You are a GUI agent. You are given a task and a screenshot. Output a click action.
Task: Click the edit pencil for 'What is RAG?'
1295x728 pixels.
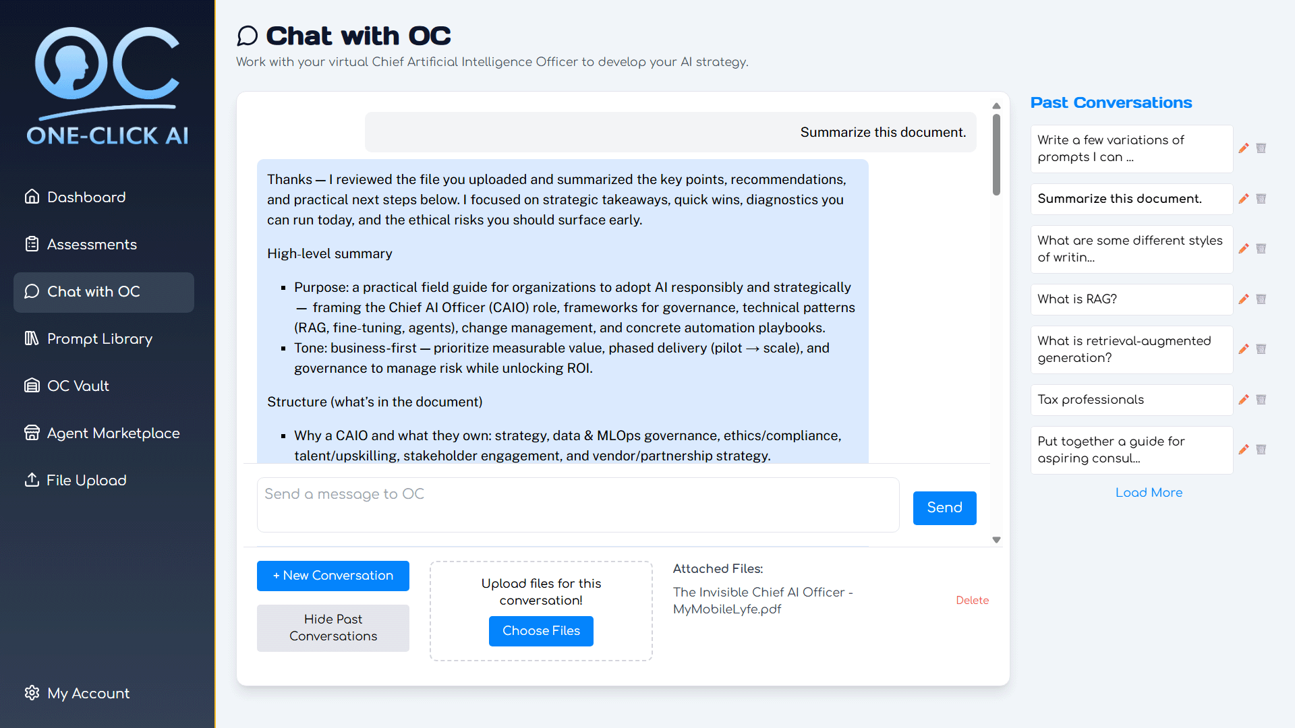(x=1244, y=299)
